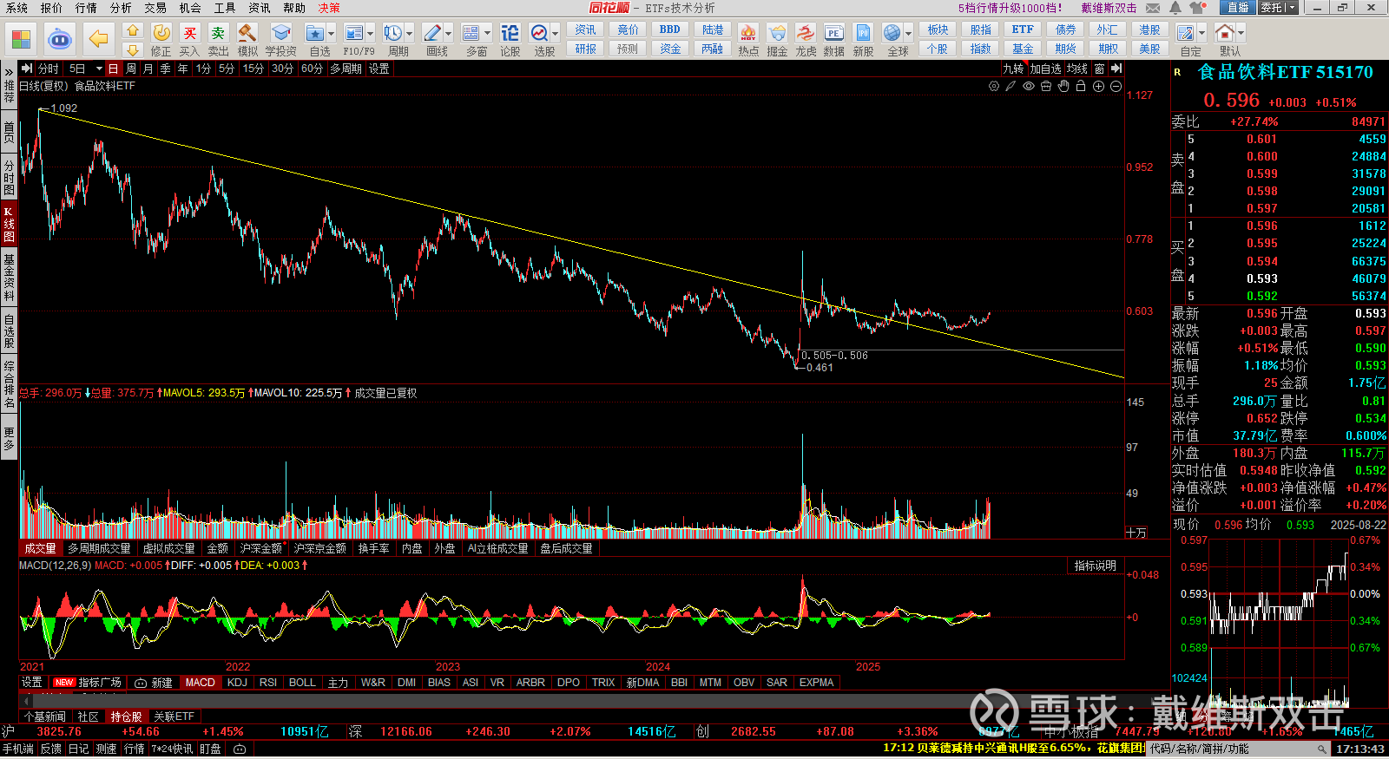Viewport: 1389px width, 759px height.
Task: Expand the F10/F9 dropdown arrow
Action: pos(370,34)
